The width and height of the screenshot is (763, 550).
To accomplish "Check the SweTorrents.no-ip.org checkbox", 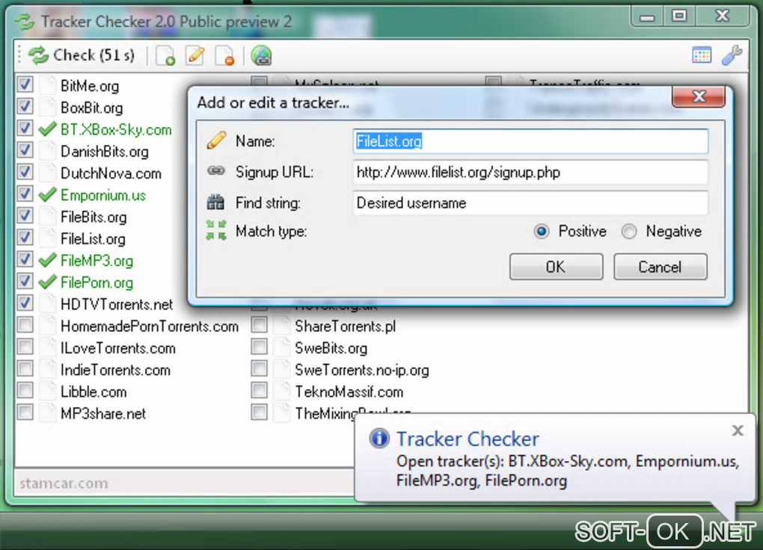I will coord(260,369).
